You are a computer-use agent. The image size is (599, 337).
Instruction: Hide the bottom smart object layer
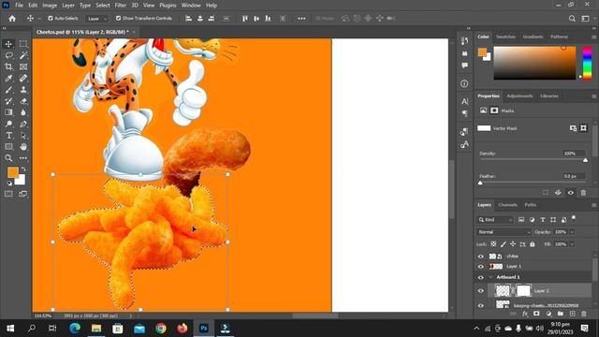(480, 305)
